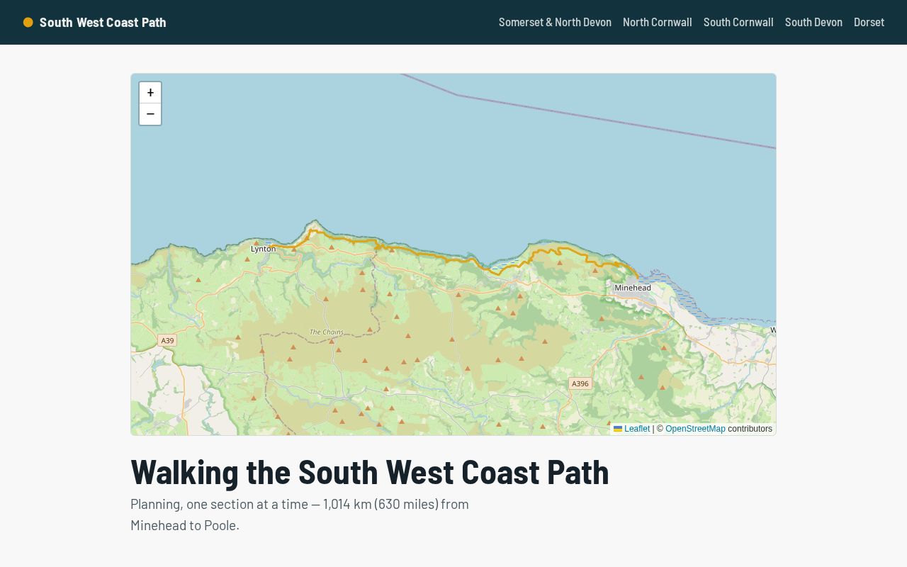Navigate to South Devon section

pyautogui.click(x=813, y=22)
